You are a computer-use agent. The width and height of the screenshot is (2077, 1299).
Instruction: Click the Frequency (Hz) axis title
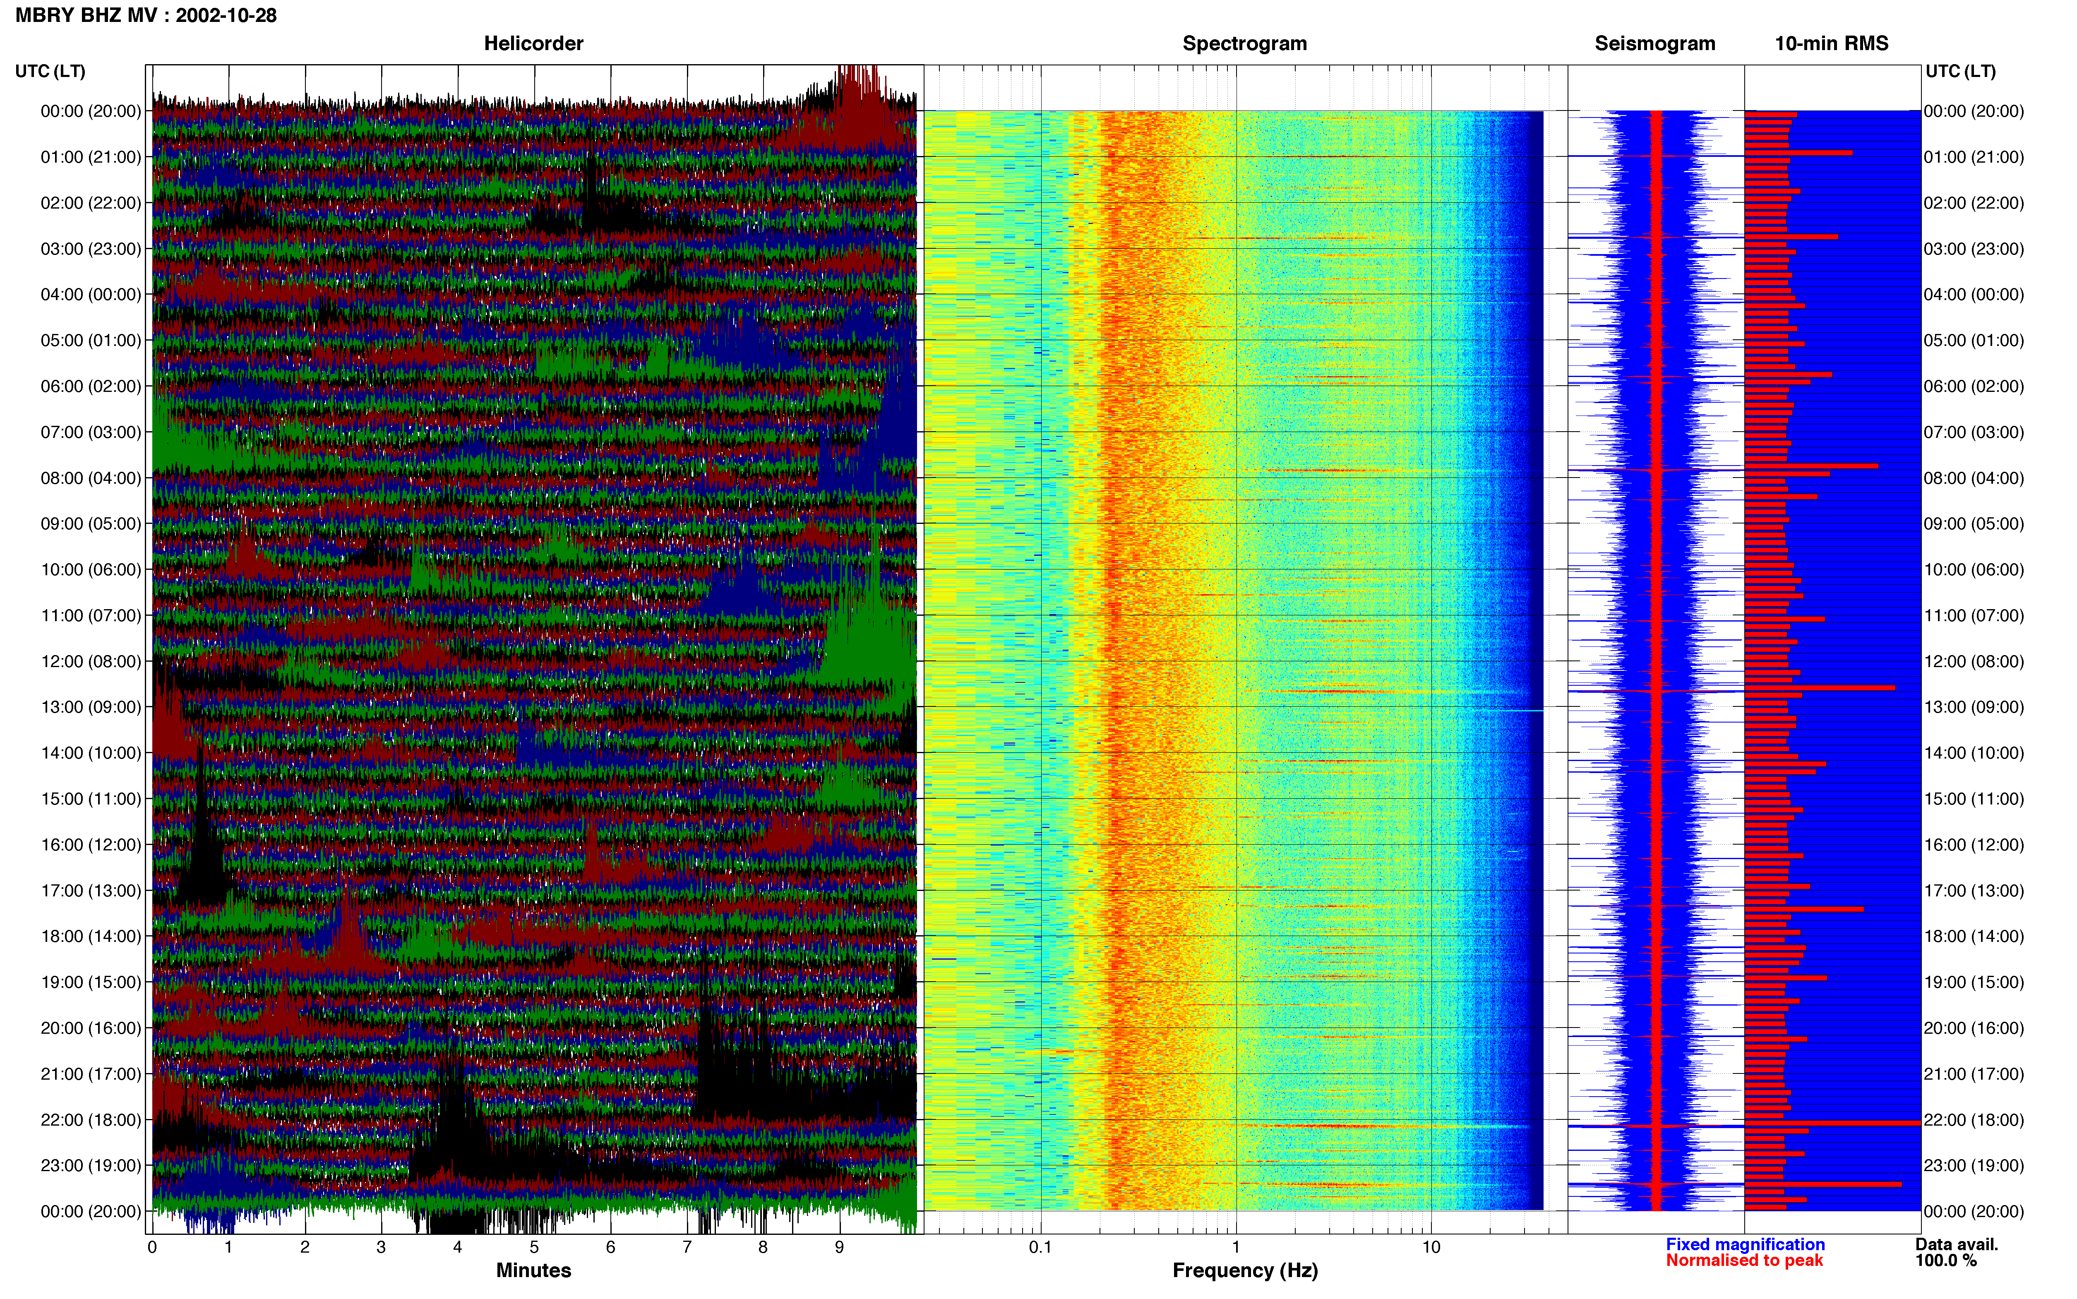coord(1245,1270)
